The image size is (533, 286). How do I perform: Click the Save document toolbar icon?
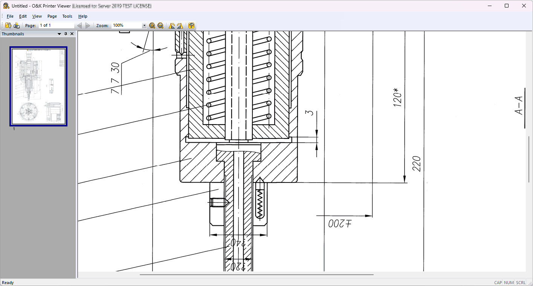point(8,26)
